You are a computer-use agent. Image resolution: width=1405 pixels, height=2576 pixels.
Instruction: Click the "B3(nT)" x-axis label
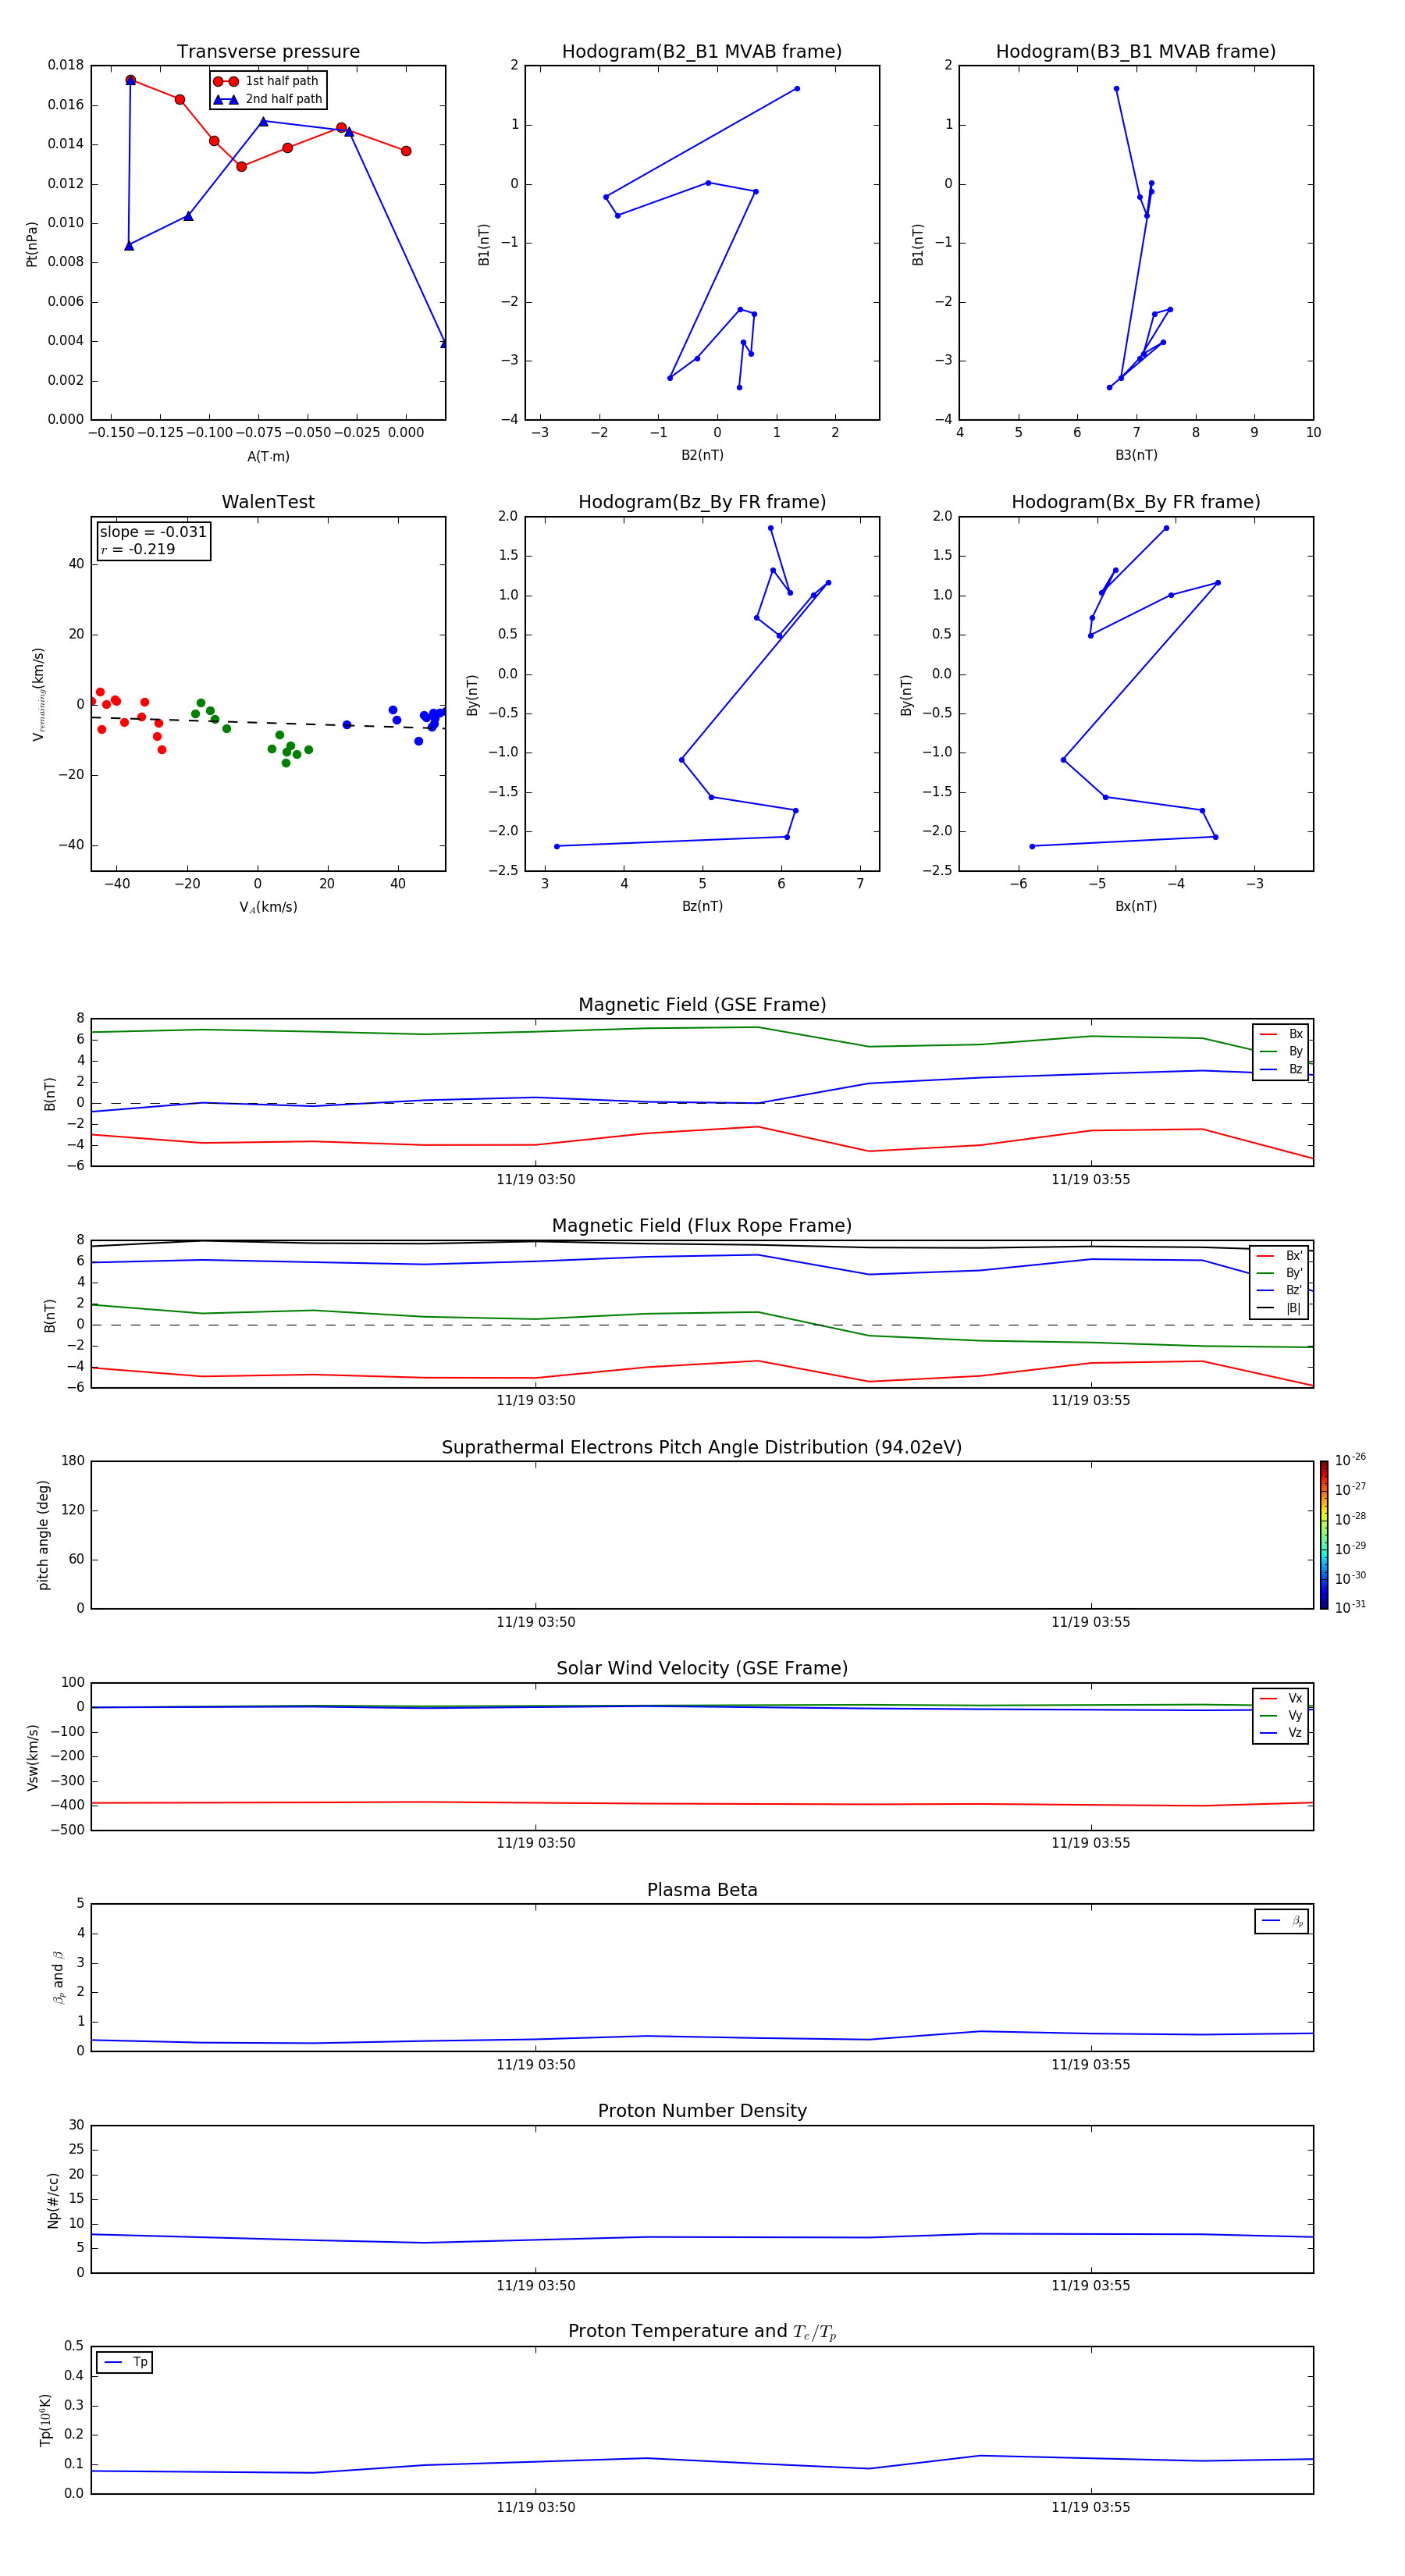click(x=1136, y=455)
